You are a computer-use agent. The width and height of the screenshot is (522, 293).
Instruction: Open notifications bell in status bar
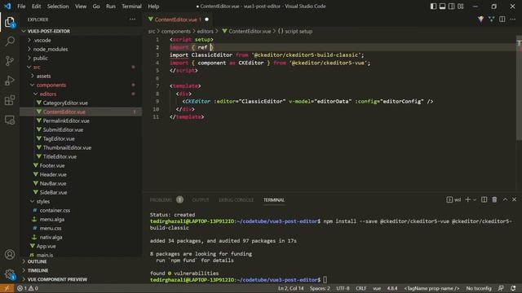coord(513,288)
